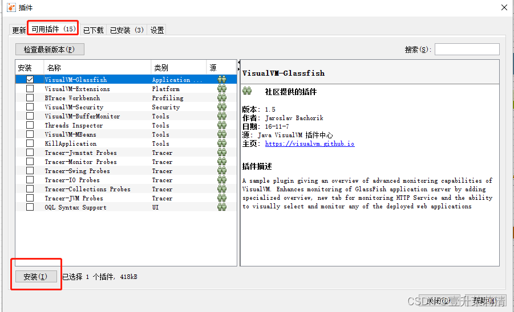
Task: Click the VisualVM icon in the title bar
Action: point(11,7)
